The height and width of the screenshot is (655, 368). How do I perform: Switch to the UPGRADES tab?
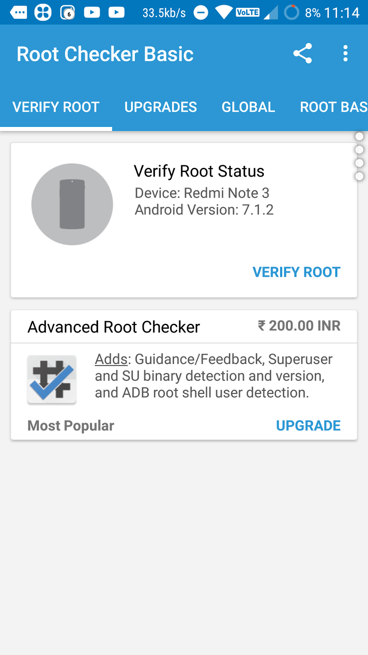tap(161, 107)
